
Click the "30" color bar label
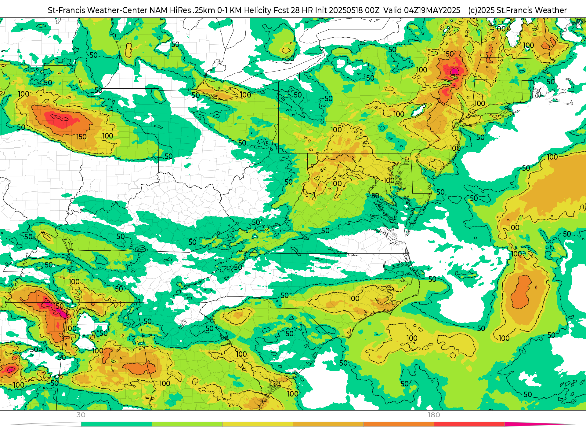(81, 415)
